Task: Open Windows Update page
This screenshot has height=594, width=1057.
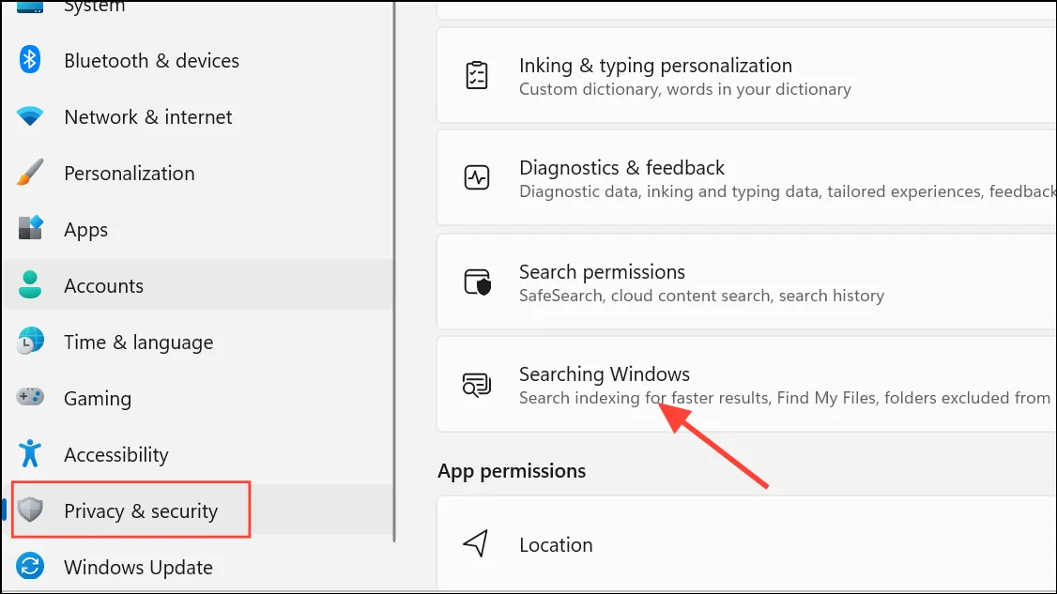Action: [x=198, y=567]
